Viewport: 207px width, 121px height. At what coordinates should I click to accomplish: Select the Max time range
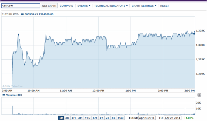coord(121,118)
